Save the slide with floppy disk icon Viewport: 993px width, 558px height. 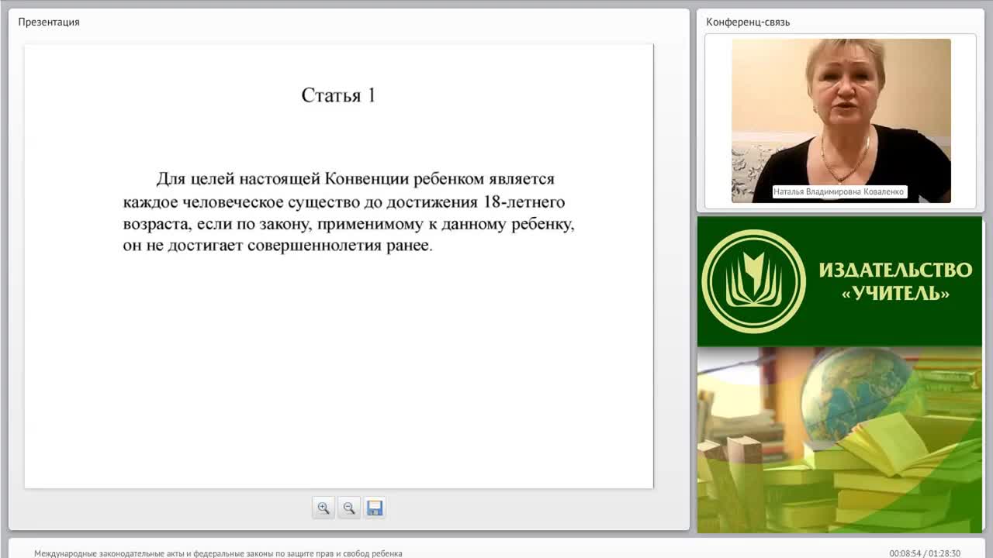click(375, 508)
